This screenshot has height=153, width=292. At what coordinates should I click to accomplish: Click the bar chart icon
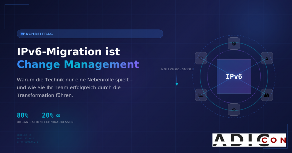[x=201, y=95]
